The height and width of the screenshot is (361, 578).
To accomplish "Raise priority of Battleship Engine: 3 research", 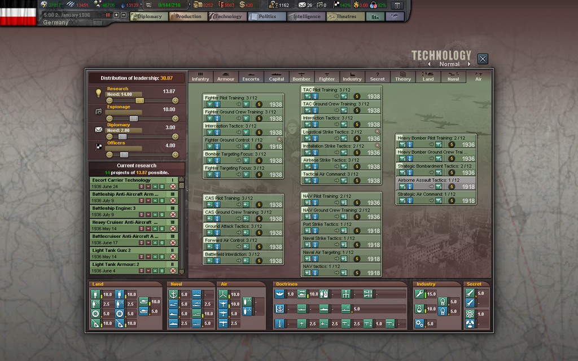I will (x=155, y=214).
